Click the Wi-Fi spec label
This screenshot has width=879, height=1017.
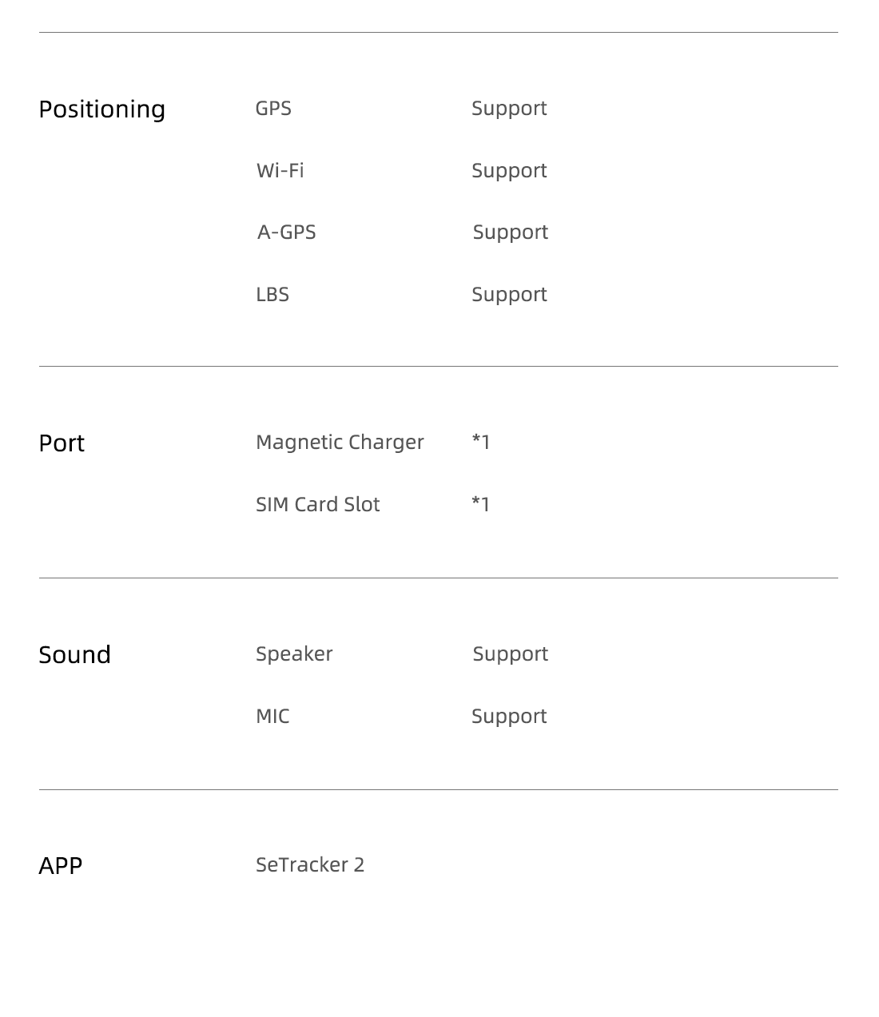click(280, 170)
